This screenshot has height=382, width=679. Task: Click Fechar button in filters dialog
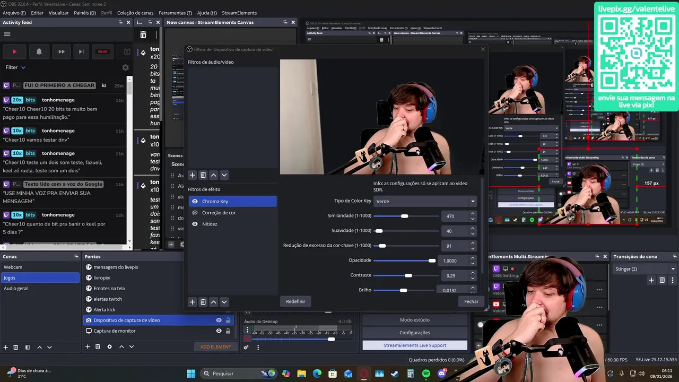click(471, 301)
